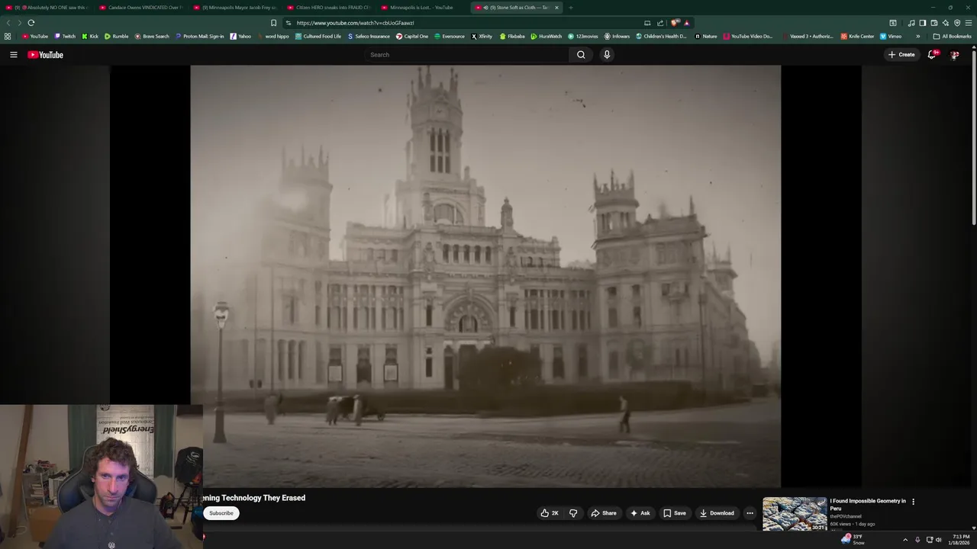The height and width of the screenshot is (549, 977).
Task: Open picture-in-picture icon in address bar
Action: [647, 23]
